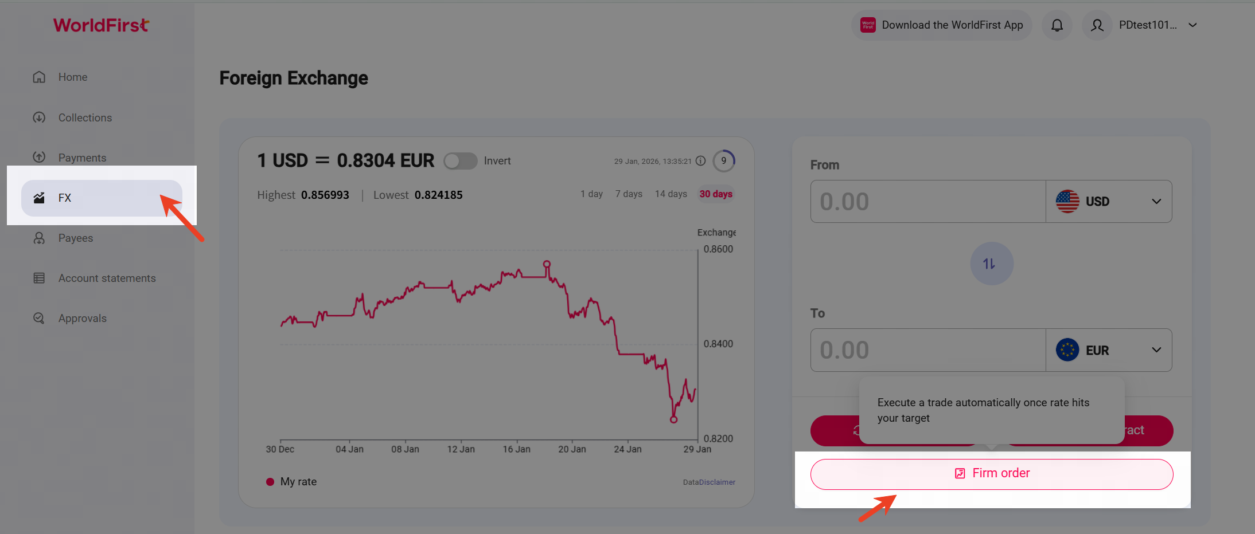The height and width of the screenshot is (534, 1255).
Task: Toggle the Invert rate switch
Action: coord(460,161)
